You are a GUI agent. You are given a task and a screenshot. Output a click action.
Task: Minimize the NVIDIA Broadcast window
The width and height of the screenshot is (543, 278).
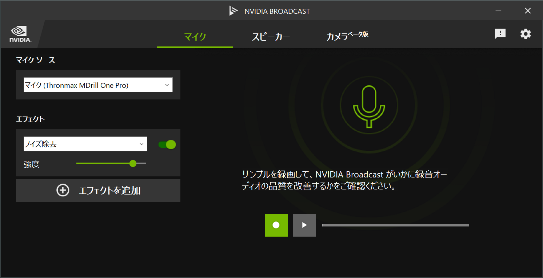499,11
